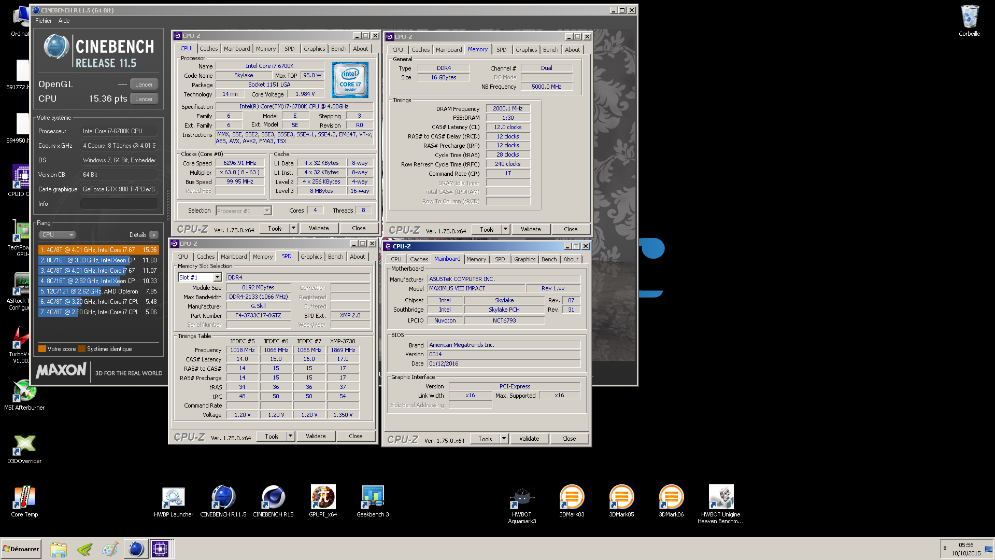Click Système identique legend swatch
Image resolution: width=995 pixels, height=560 pixels.
(81, 349)
